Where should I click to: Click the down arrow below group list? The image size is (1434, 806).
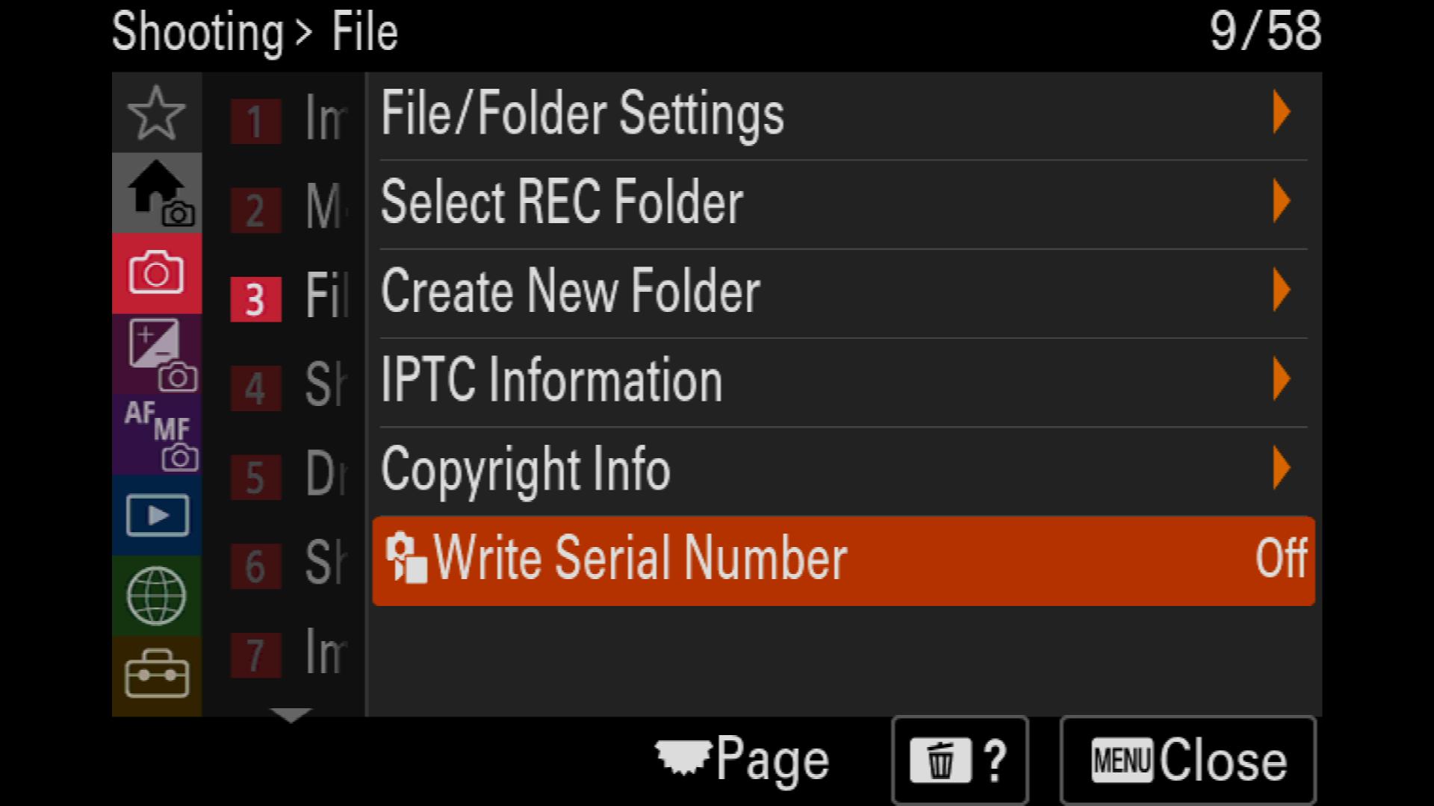click(x=291, y=716)
